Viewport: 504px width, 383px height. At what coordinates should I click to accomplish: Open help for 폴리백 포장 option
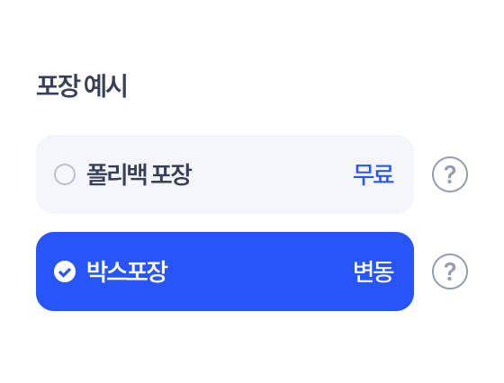tap(450, 174)
